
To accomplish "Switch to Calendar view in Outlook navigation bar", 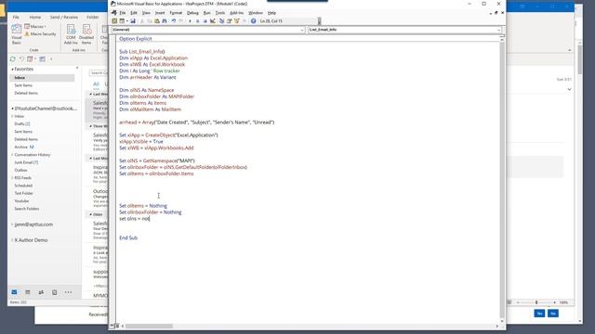I will click(x=28, y=292).
